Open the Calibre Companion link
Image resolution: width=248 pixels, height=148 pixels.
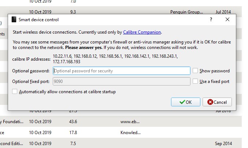pyautogui.click(x=142, y=32)
